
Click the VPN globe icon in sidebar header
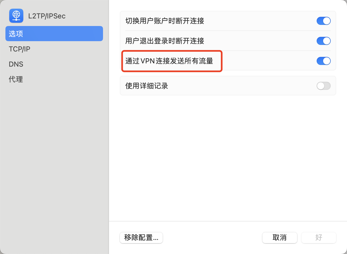coord(16,16)
